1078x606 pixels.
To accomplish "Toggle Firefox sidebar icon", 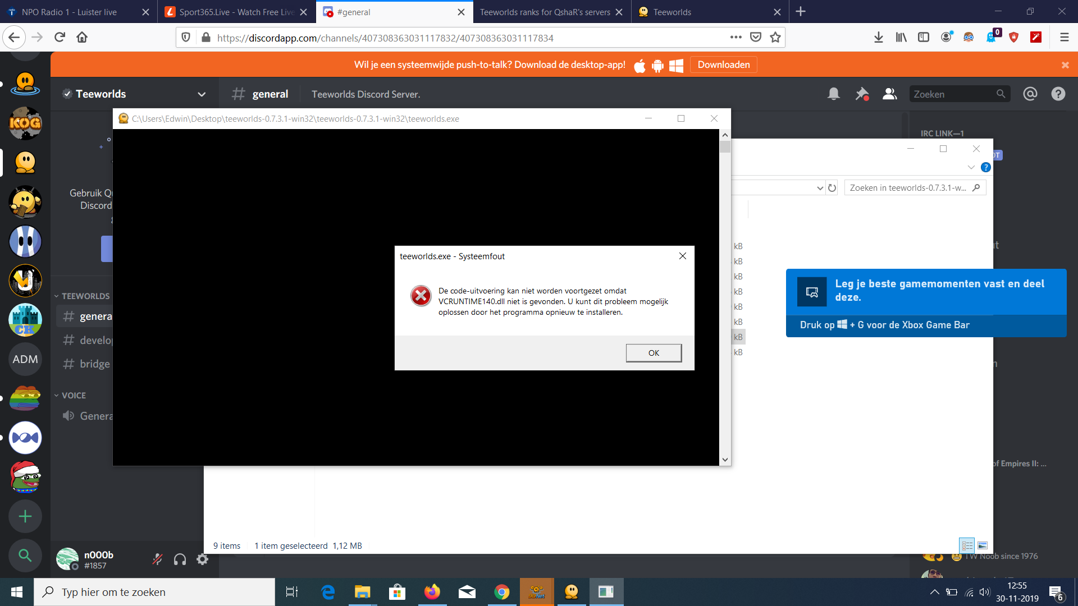I will [924, 38].
